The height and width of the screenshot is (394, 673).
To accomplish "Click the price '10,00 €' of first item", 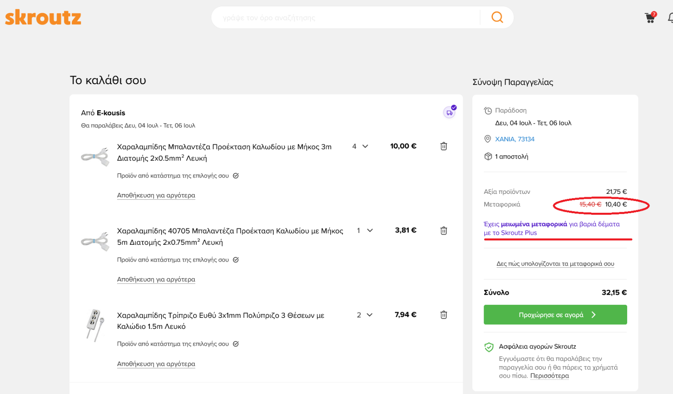I will tap(403, 146).
